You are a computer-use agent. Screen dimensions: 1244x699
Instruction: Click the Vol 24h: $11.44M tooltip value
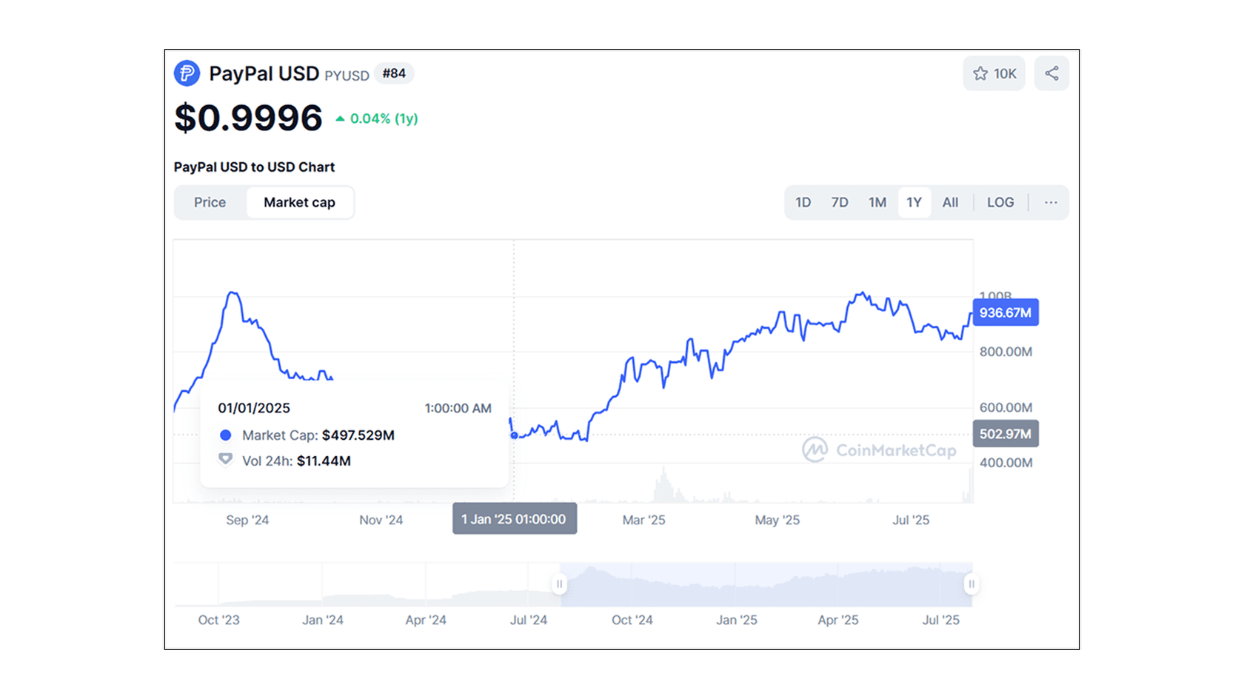pyautogui.click(x=296, y=461)
